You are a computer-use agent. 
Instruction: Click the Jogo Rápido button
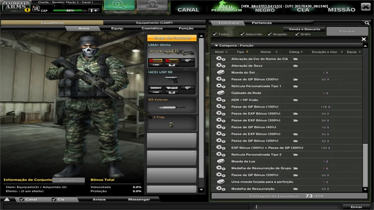click(119, 5)
